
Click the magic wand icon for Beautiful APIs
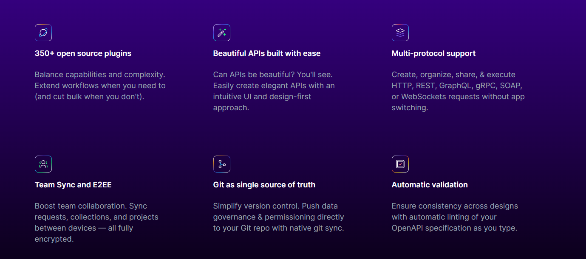pyautogui.click(x=222, y=33)
